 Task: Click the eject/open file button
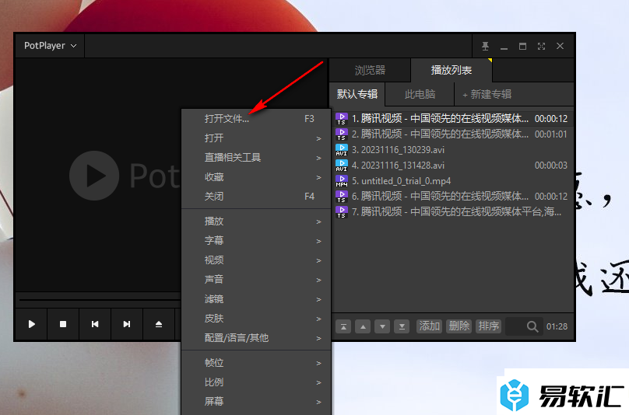click(x=159, y=323)
